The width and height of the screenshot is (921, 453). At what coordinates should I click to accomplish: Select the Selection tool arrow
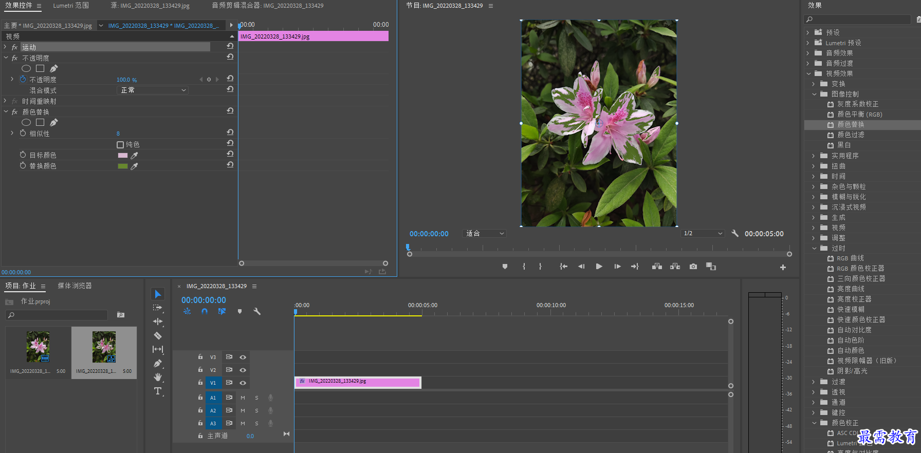click(158, 294)
